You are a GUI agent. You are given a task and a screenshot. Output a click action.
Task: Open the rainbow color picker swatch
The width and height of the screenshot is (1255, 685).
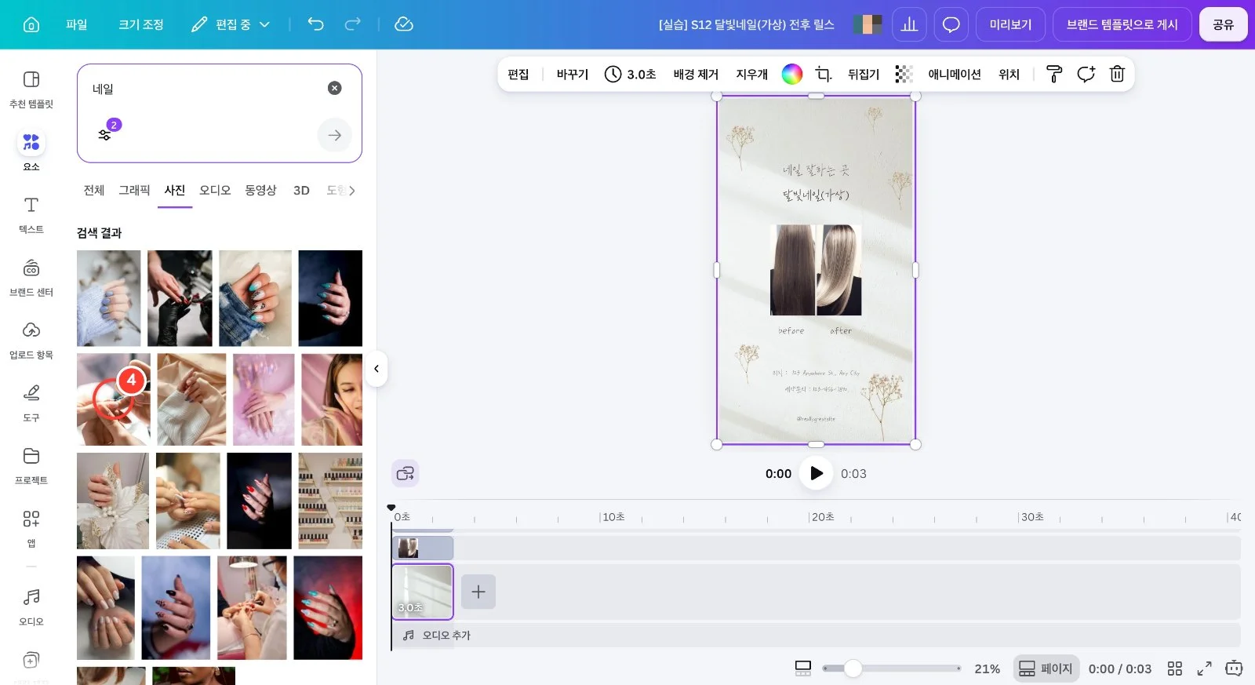[792, 74]
